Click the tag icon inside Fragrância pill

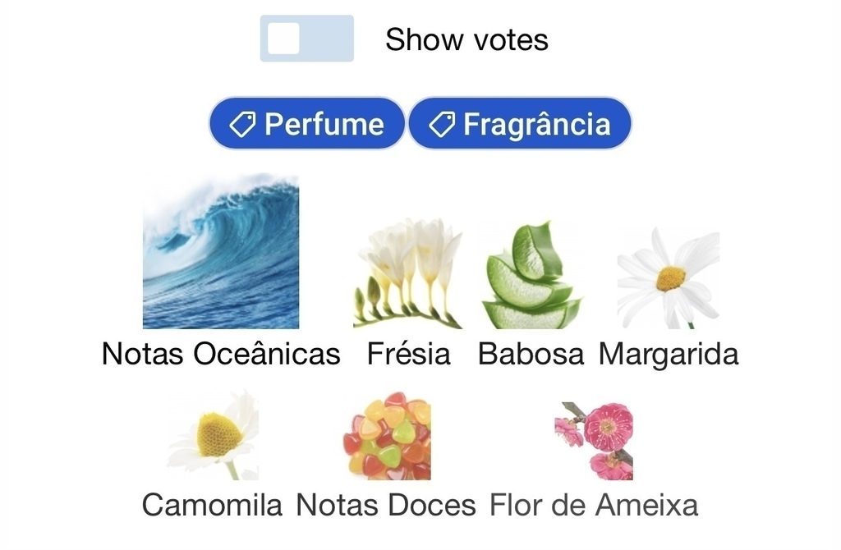pos(442,125)
